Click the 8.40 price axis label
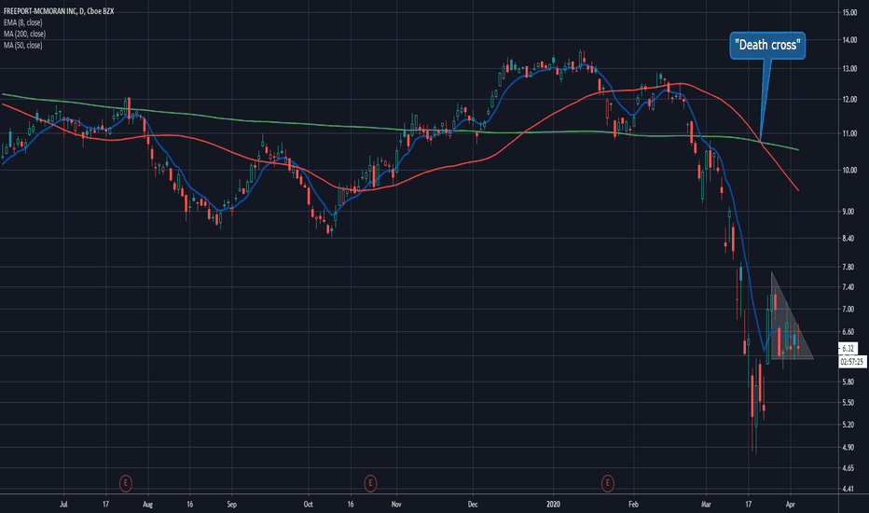Viewport: 869px width, 513px height. coord(848,239)
